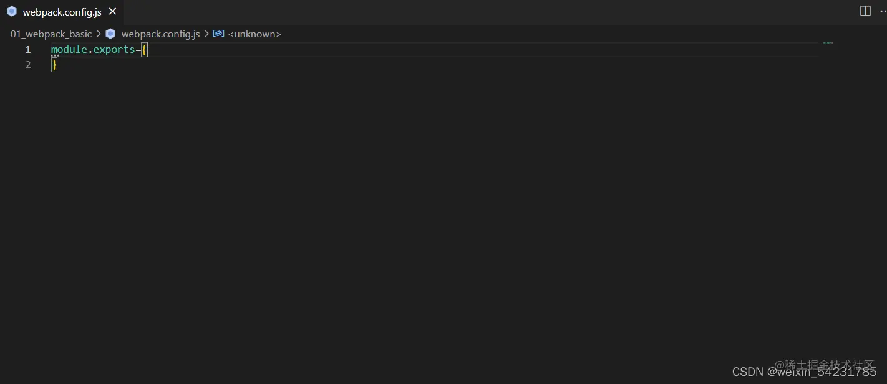Click line number 1 in the gutter
The height and width of the screenshot is (384, 887).
(27, 49)
